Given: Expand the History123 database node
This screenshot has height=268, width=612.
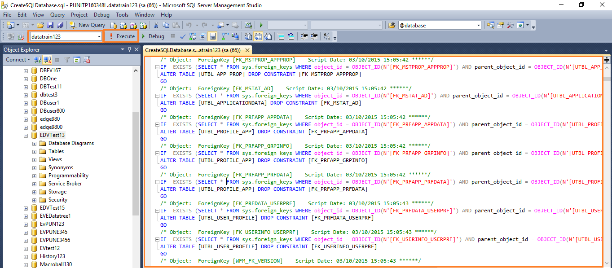Looking at the screenshot, I should point(26,256).
